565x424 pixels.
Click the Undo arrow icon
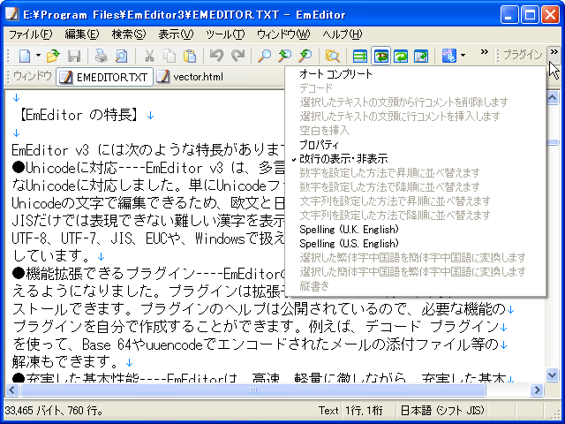[216, 56]
